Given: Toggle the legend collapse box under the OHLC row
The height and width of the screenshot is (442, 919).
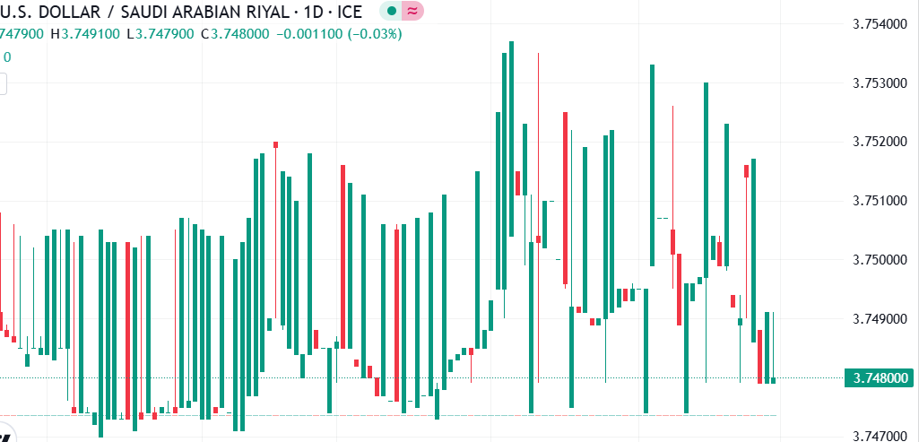Looking at the screenshot, I should click(x=3, y=84).
